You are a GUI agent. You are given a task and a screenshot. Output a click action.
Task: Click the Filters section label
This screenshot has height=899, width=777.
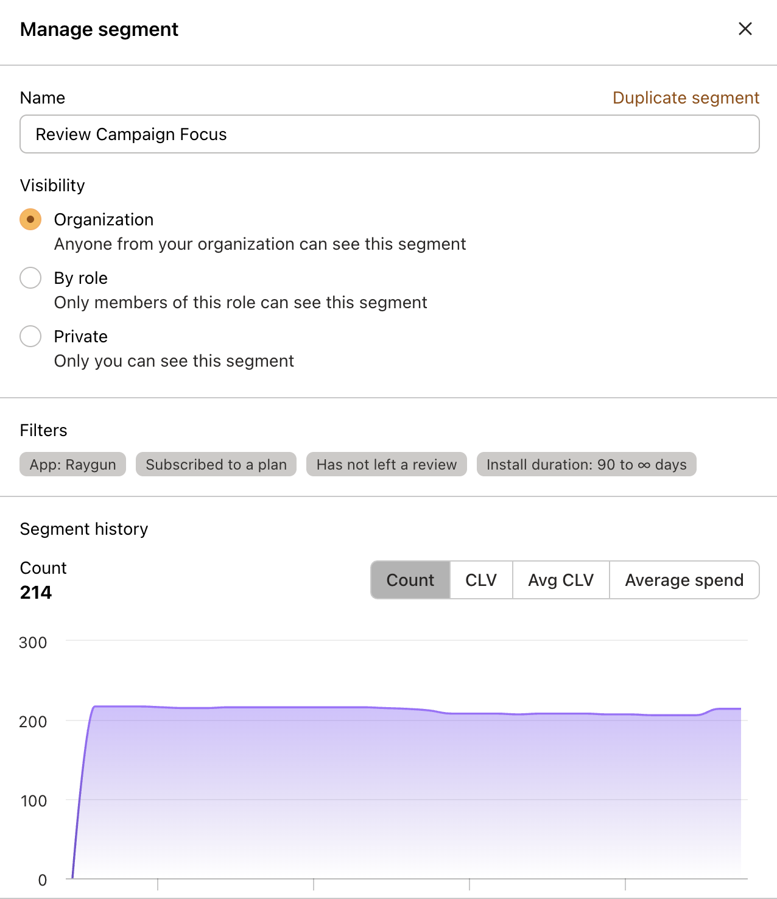coord(43,430)
